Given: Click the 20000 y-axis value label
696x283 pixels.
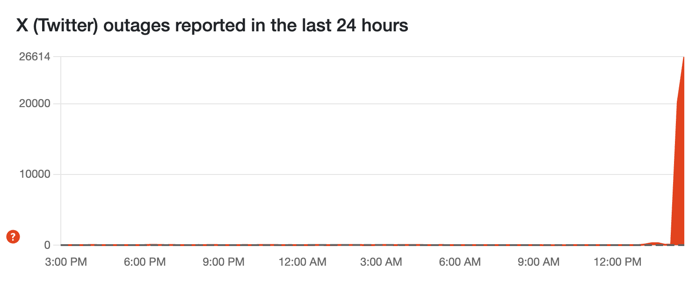Looking at the screenshot, I should [34, 104].
